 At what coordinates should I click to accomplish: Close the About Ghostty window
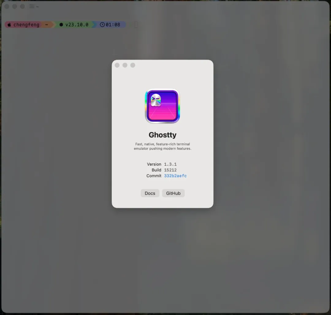(x=117, y=65)
